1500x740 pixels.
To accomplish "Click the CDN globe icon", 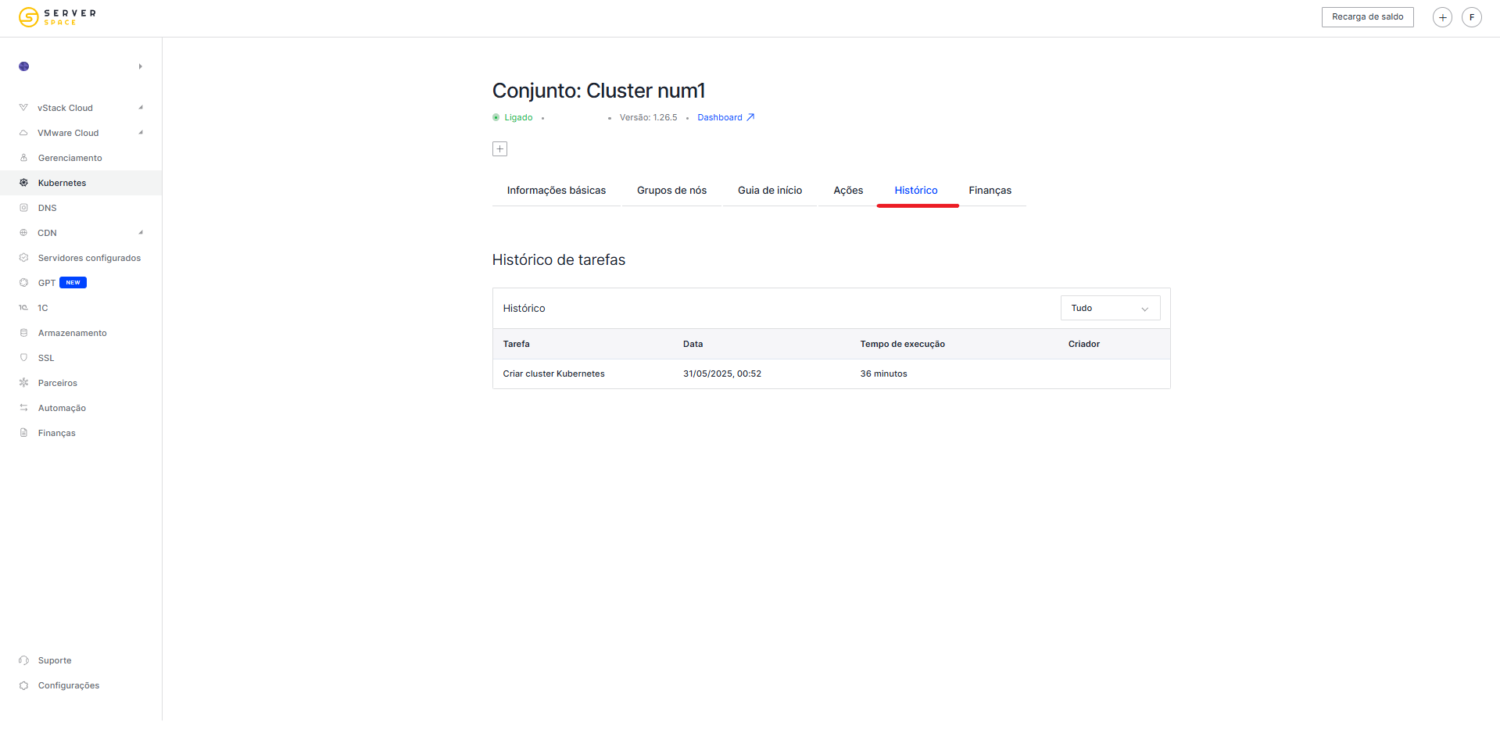I will pos(23,233).
